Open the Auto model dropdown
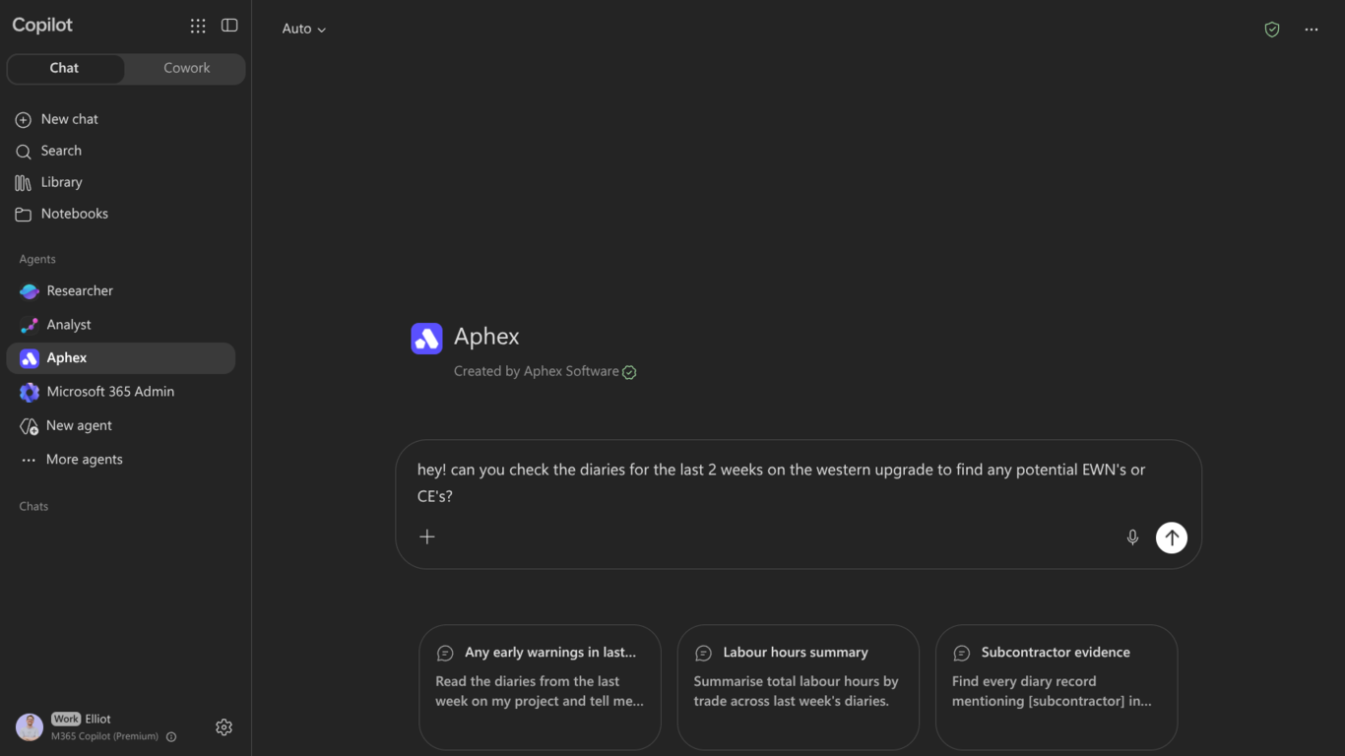The image size is (1345, 756). [304, 29]
